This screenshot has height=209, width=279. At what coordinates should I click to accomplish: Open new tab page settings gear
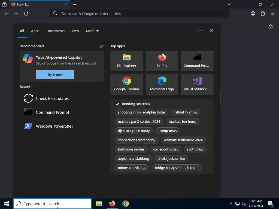[x=271, y=27]
